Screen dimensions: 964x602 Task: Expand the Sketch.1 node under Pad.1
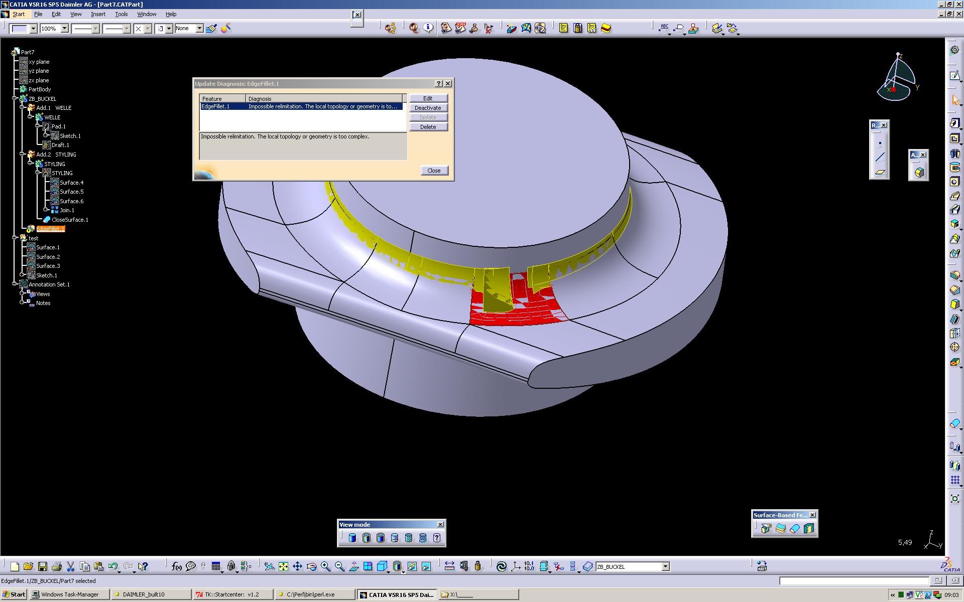pos(46,135)
